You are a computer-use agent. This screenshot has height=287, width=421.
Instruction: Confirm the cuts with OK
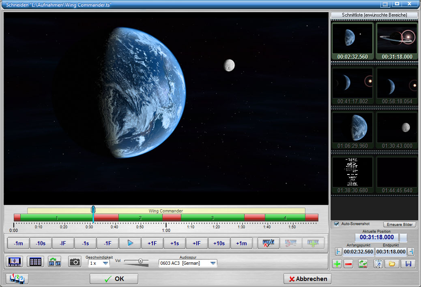pos(114,278)
